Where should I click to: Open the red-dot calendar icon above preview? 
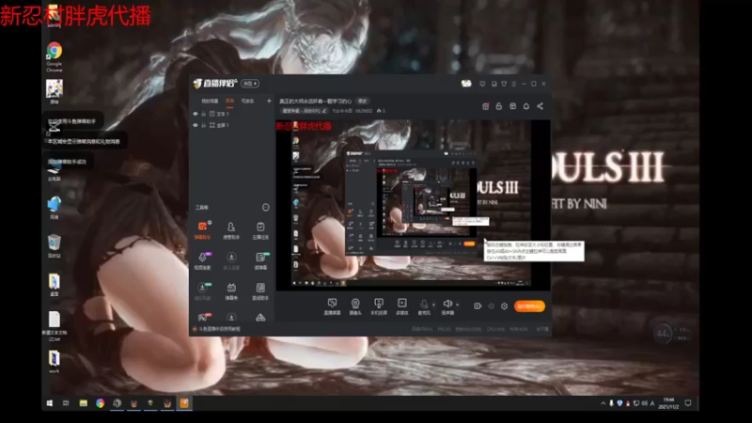pos(485,106)
